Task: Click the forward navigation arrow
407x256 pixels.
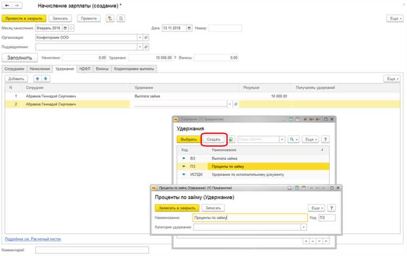Action: tap(16, 5)
